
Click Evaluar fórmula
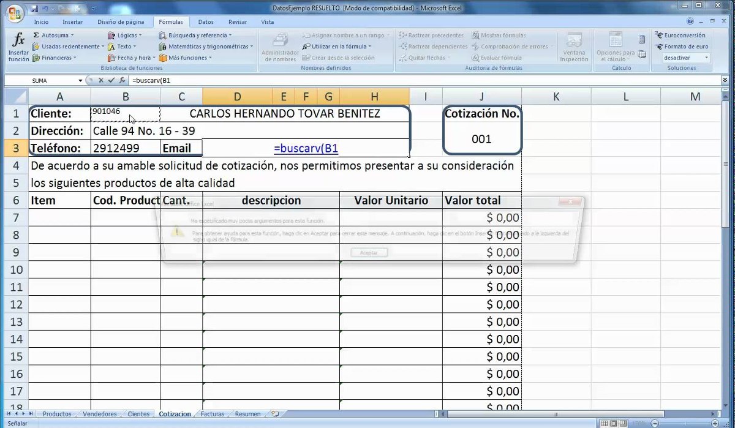pos(496,58)
